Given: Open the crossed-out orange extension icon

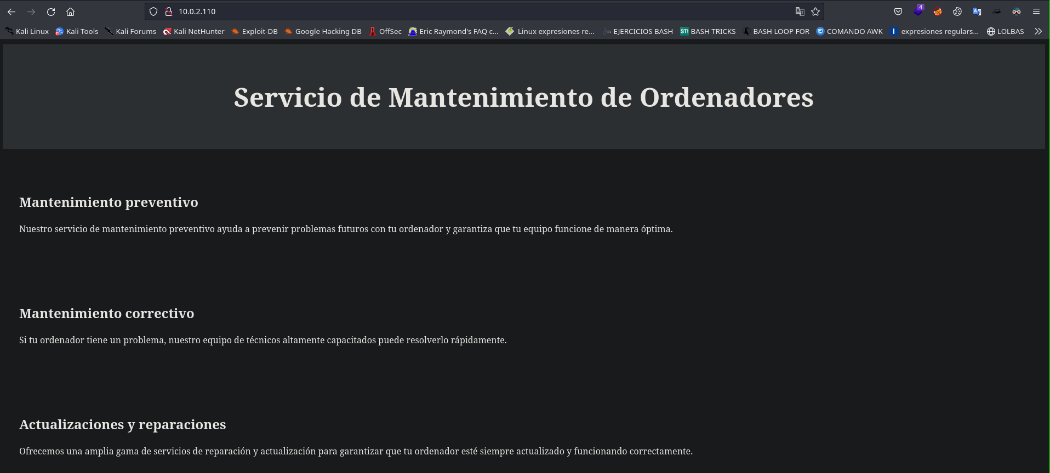Looking at the screenshot, I should (x=938, y=11).
